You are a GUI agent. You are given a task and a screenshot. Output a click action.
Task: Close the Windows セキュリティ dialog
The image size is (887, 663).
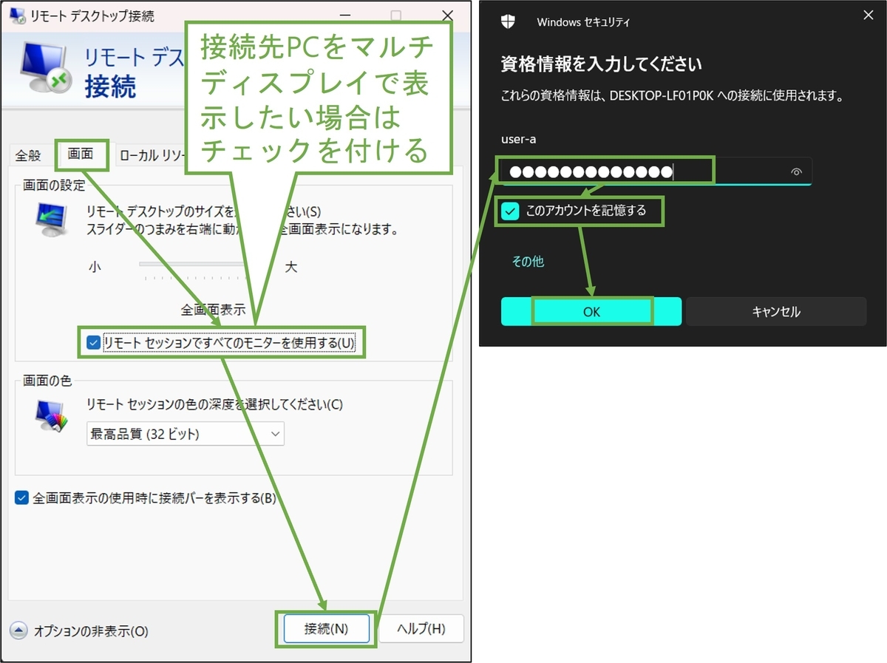pyautogui.click(x=869, y=15)
